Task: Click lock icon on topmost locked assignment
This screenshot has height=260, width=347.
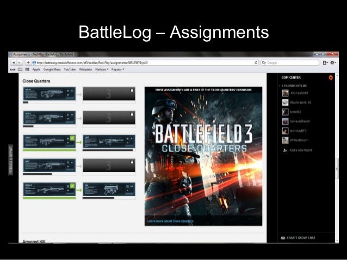Action: (x=132, y=90)
